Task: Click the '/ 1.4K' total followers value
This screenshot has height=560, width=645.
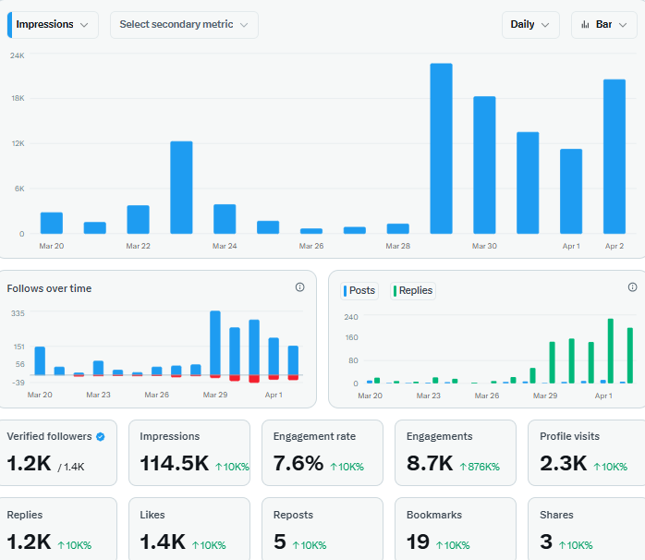Action: [71, 467]
